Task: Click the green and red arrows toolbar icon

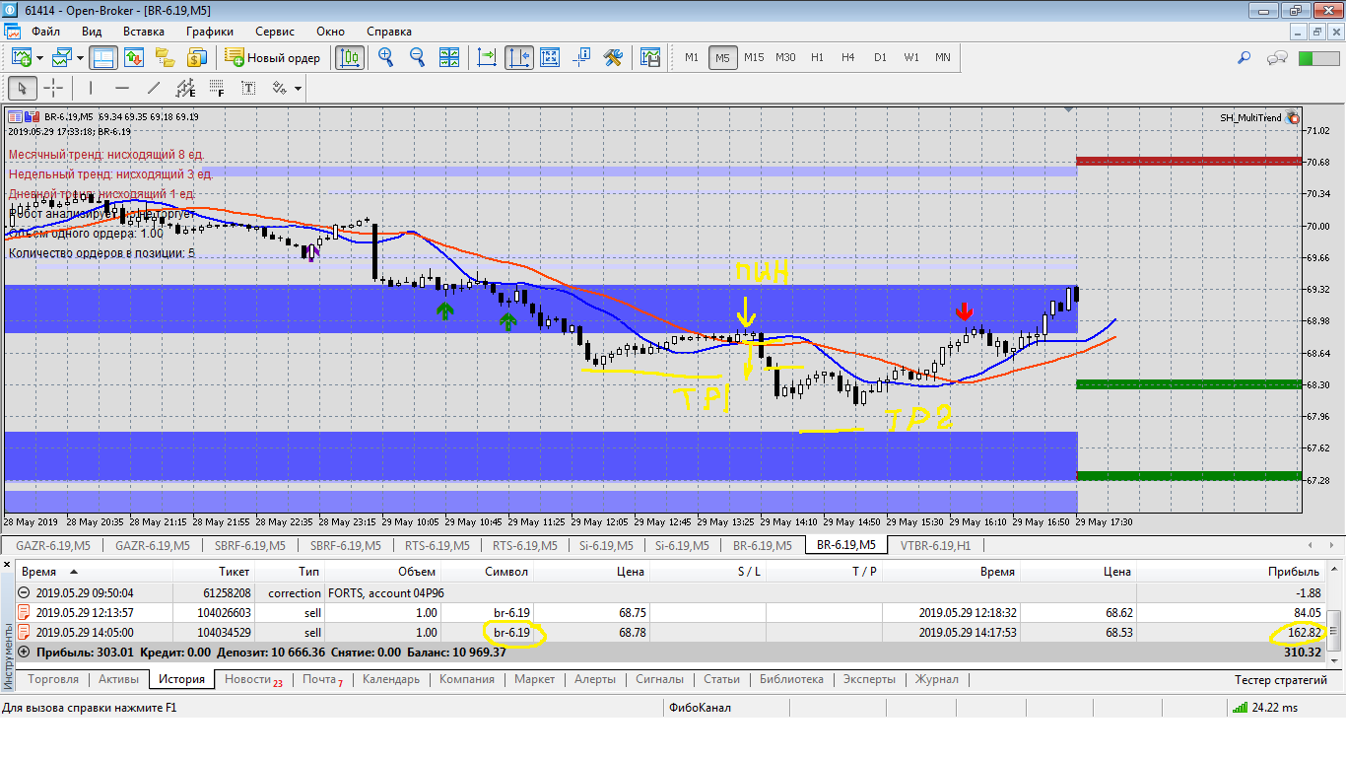Action: (x=133, y=57)
